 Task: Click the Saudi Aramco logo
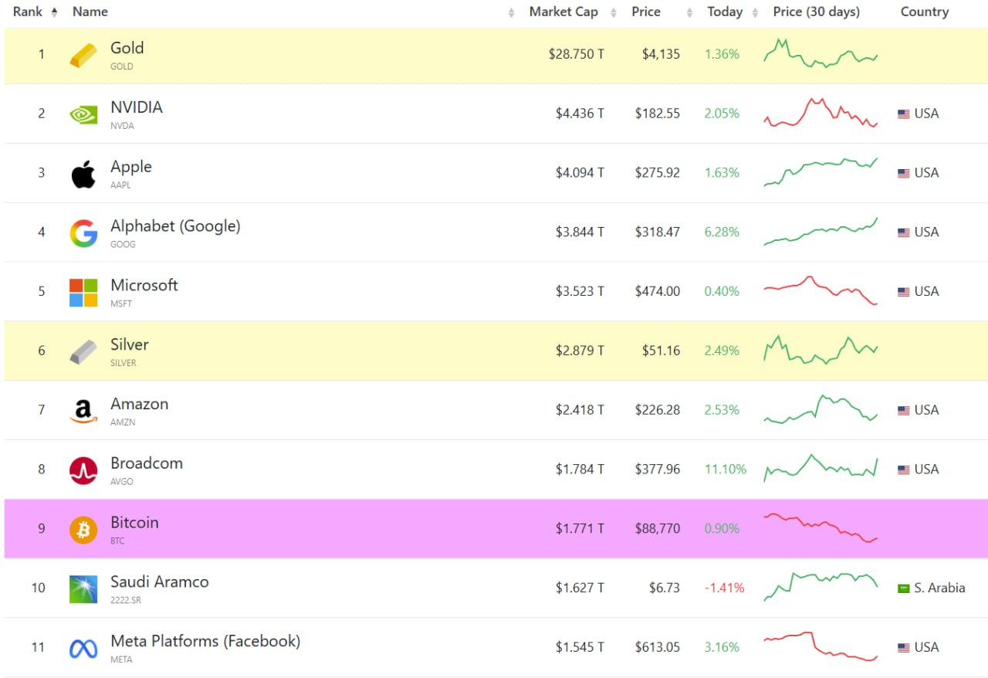click(83, 589)
